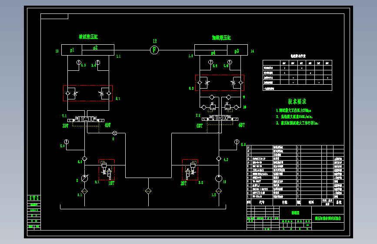This screenshot has height=244, width=377.
Task: Click the pressure gauge symbol labeled 6.1
Action: [67, 142]
